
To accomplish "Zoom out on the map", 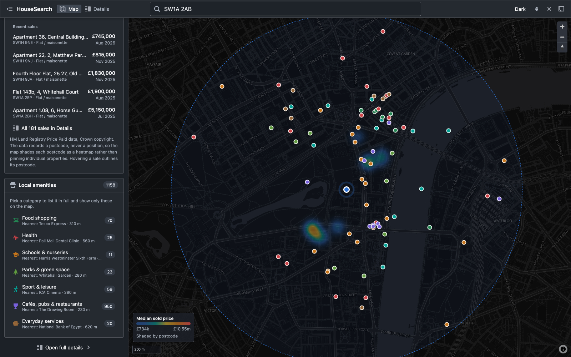I will [562, 37].
